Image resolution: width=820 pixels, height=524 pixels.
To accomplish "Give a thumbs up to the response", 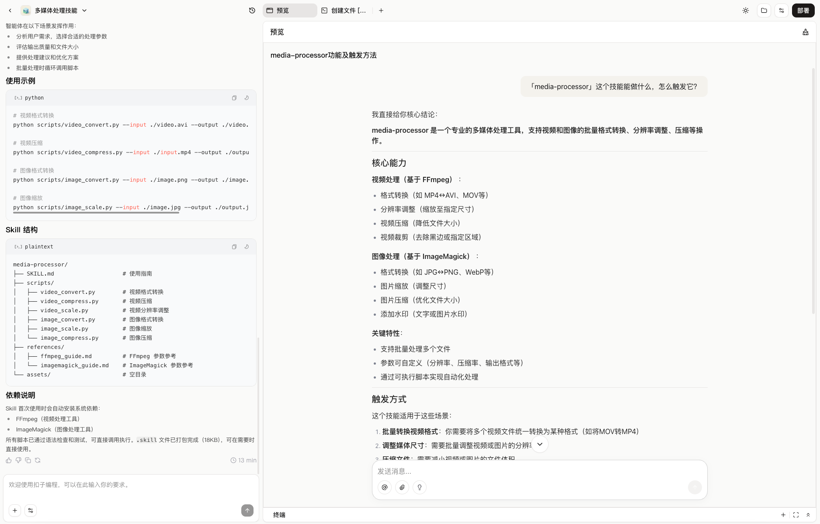I will (8, 460).
